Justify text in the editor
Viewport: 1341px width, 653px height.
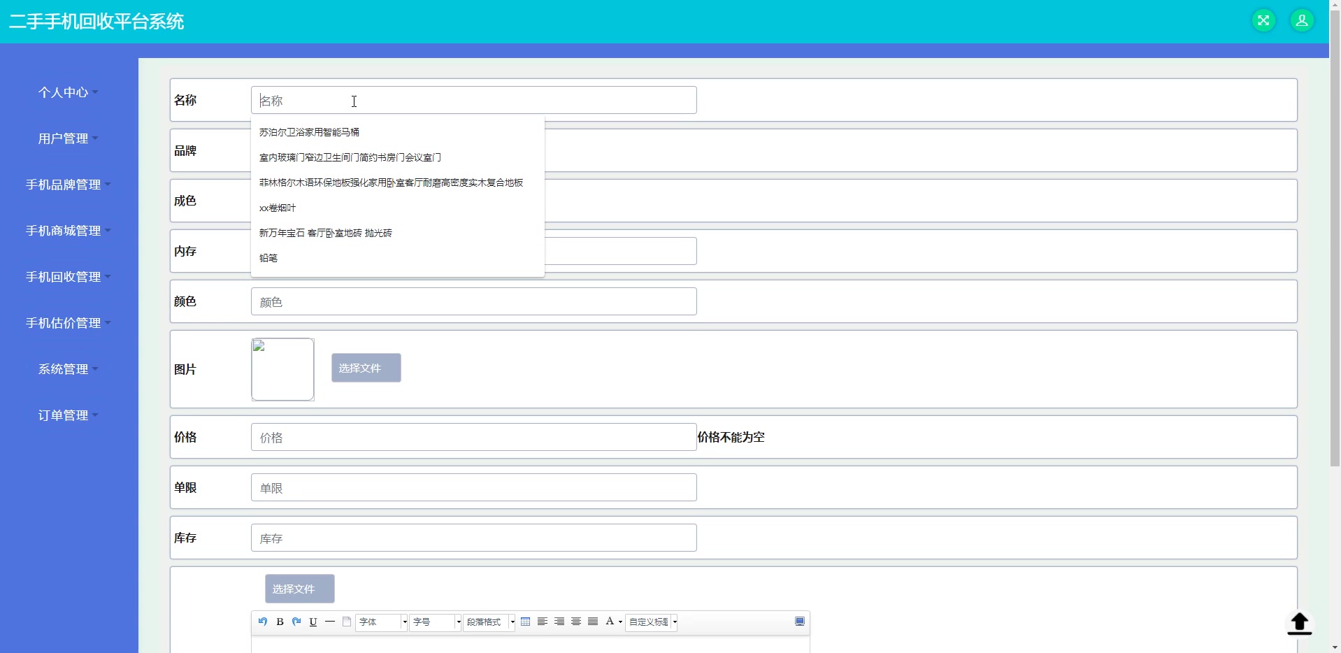click(593, 622)
